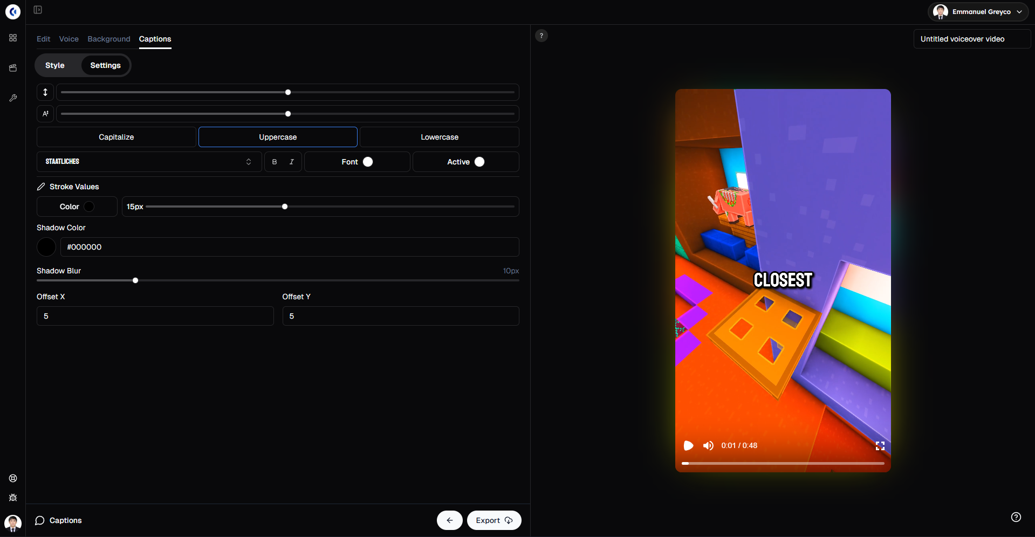Choose the Capitalize text case

[116, 137]
